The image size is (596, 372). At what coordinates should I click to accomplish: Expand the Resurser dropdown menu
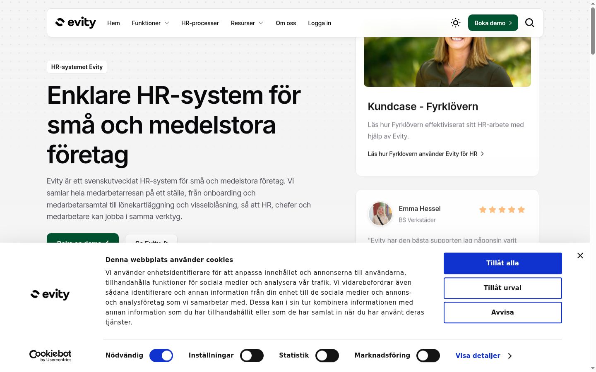(247, 23)
